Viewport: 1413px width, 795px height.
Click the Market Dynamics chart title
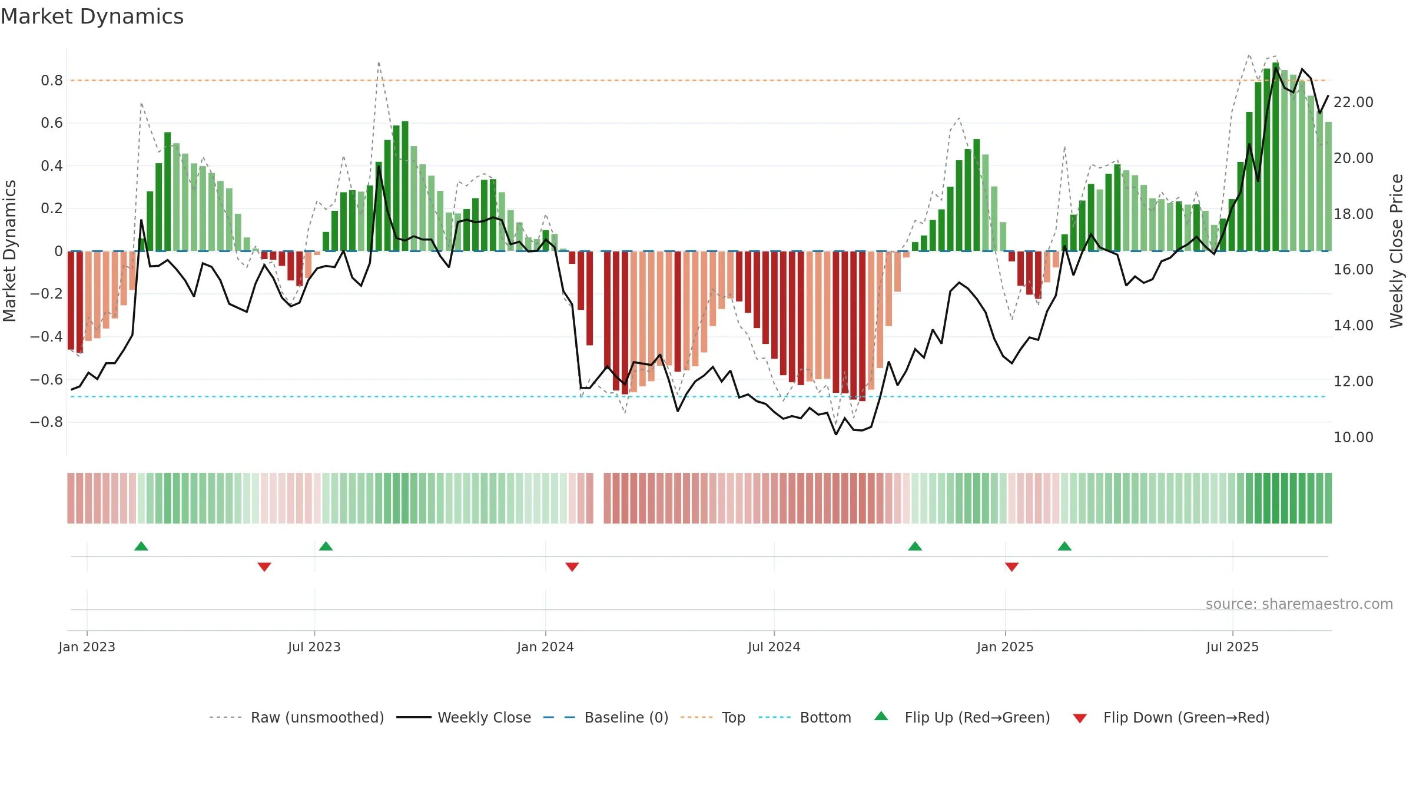click(x=92, y=16)
